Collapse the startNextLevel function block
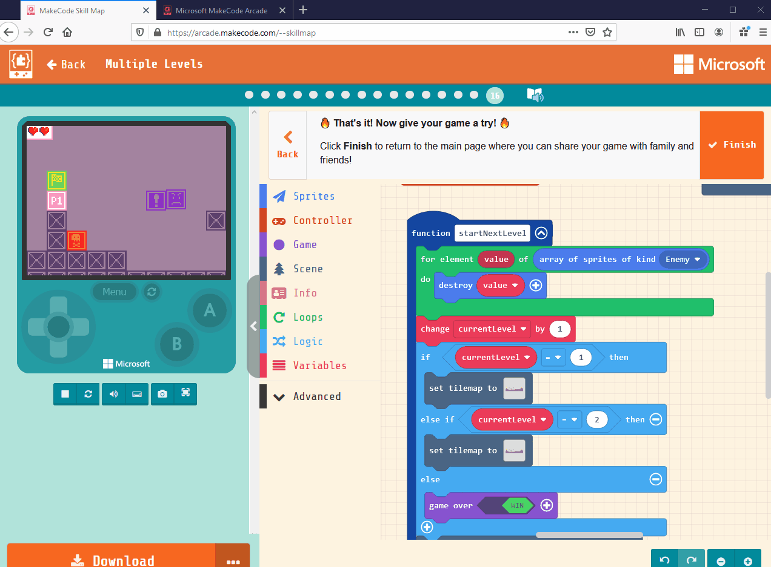Viewport: 771px width, 567px height. (x=541, y=233)
